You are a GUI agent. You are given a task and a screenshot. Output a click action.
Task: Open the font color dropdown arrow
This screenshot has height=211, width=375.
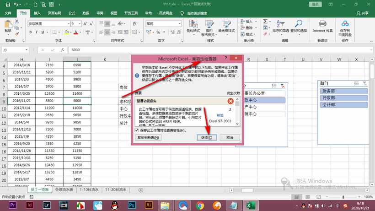80,32
